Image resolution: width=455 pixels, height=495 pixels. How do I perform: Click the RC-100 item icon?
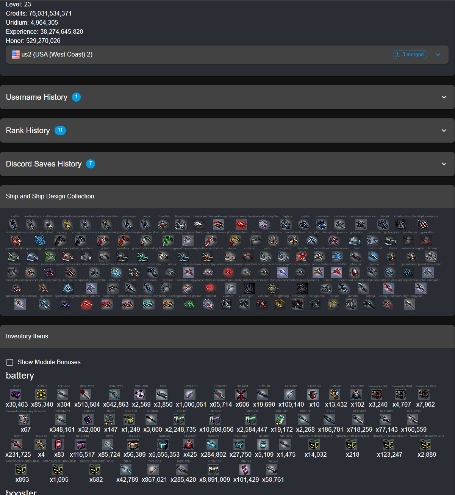[x=58, y=445]
